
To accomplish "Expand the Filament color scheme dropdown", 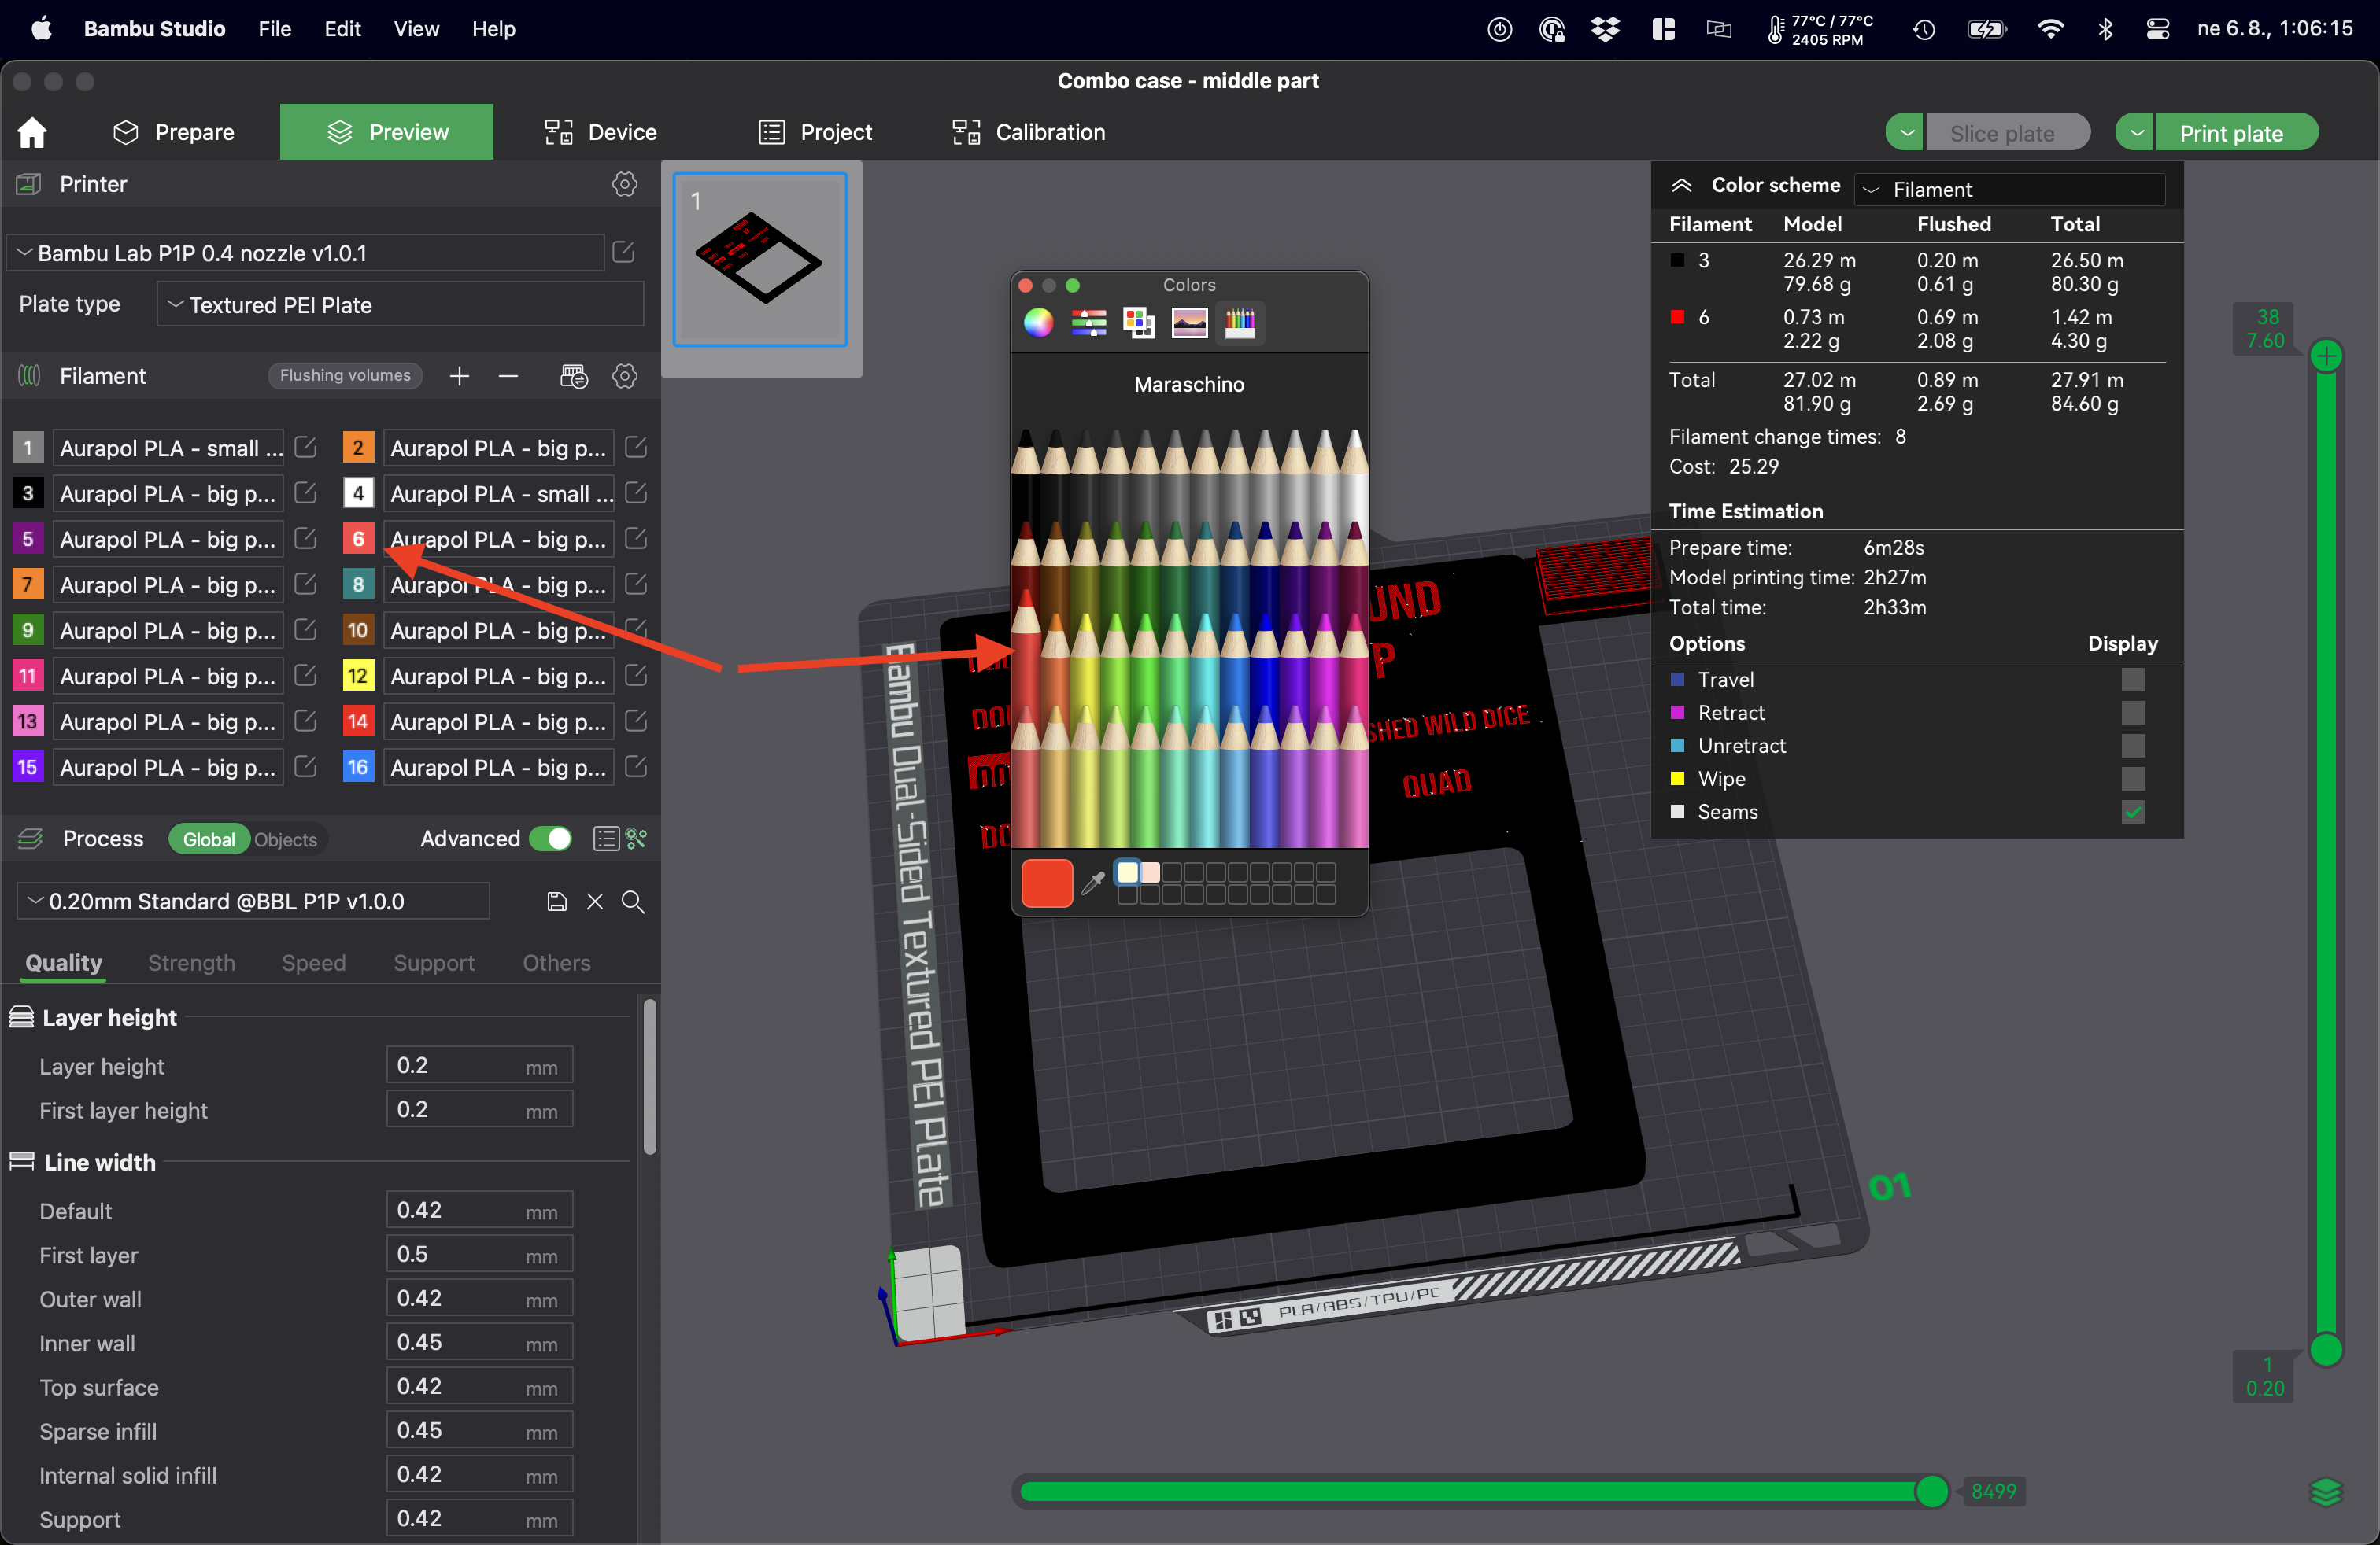I will [x=1871, y=189].
